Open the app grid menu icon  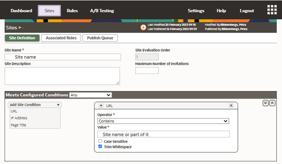[x=272, y=10]
